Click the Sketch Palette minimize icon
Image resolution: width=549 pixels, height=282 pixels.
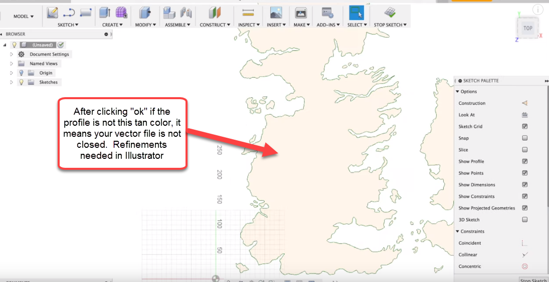tap(460, 81)
